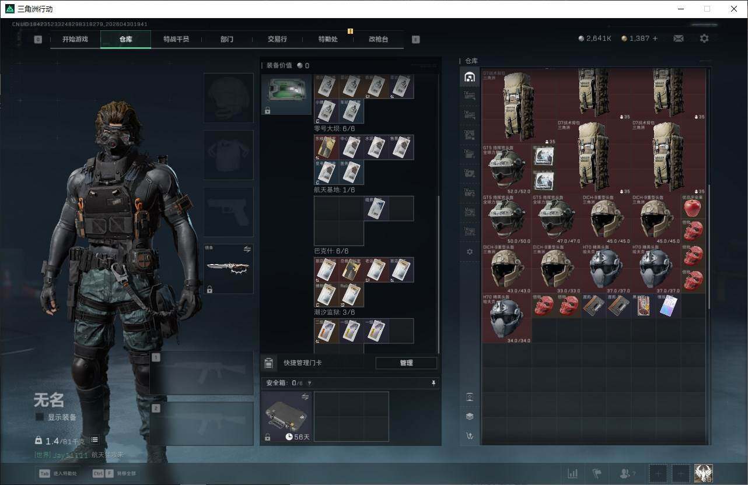Click the stacked layers icon in warehouse sidebar

(470, 416)
